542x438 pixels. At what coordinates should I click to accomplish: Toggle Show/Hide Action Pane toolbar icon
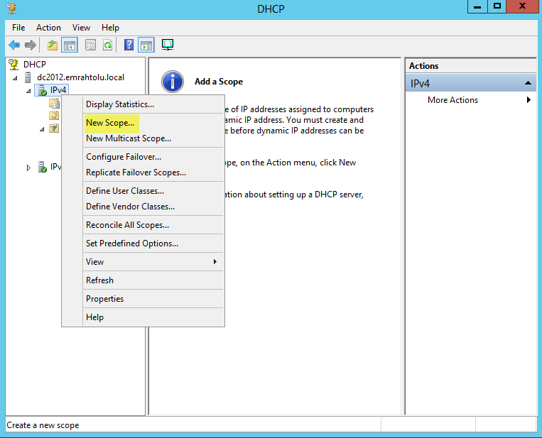(x=146, y=45)
